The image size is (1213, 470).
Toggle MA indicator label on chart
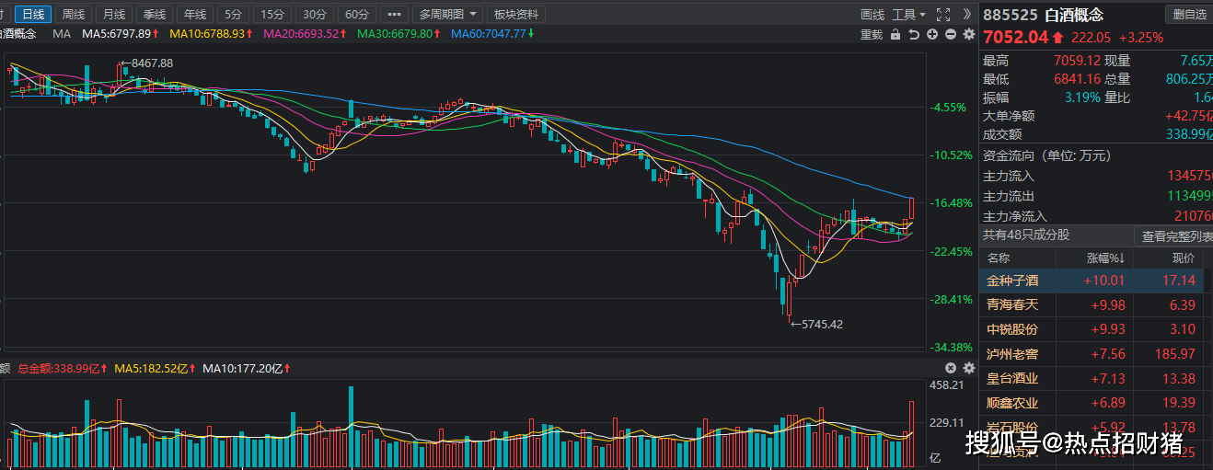(62, 33)
